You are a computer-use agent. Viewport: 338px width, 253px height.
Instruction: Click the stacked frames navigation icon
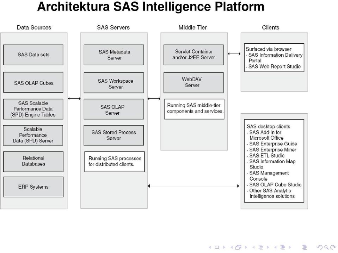tap(238, 247)
